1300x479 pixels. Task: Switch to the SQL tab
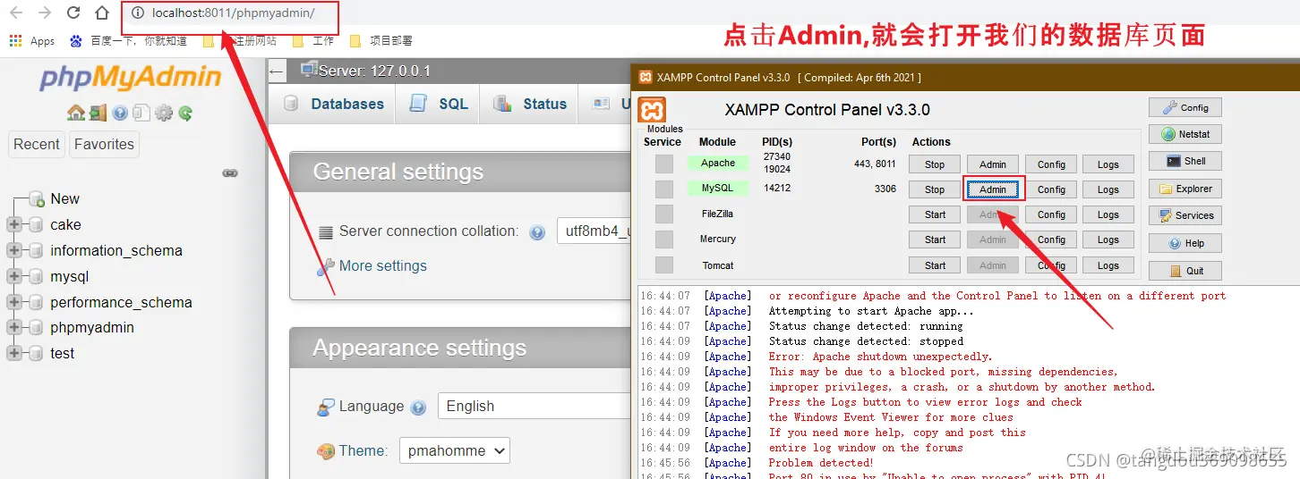click(439, 105)
